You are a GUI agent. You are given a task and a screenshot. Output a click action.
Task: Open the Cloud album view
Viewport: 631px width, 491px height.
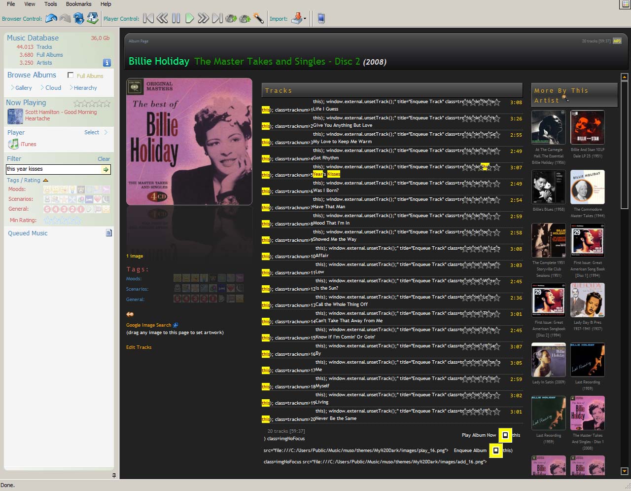[x=53, y=88]
